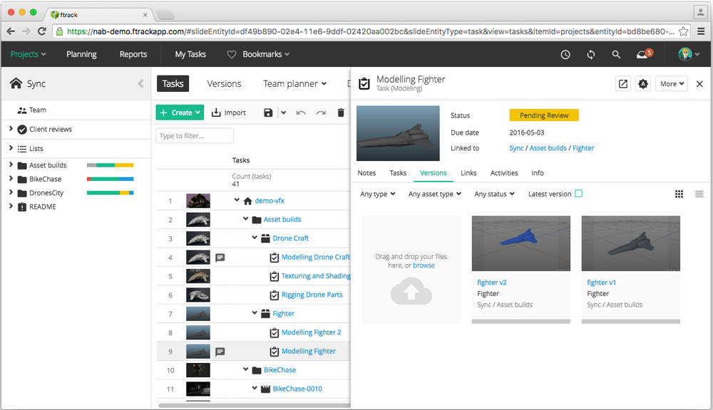Open the time tracker clock icon

[565, 55]
